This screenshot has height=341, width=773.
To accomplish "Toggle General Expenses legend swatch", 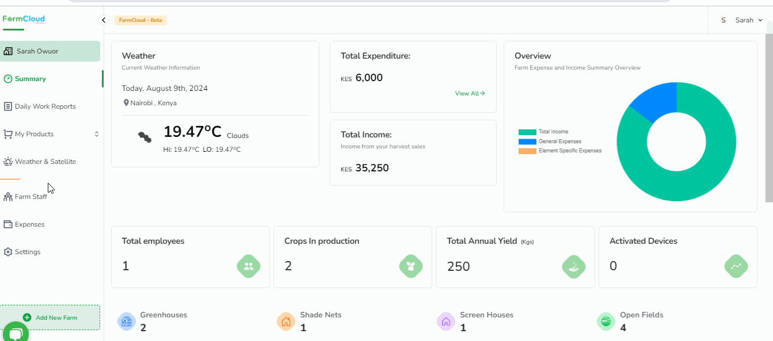I will 527,141.
